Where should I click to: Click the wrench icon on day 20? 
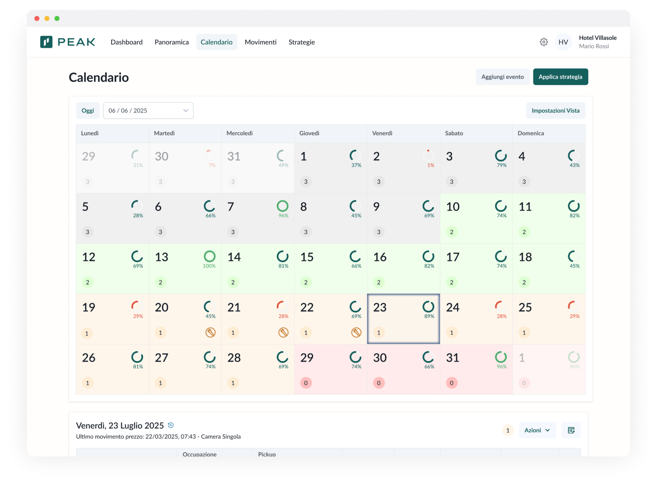pos(210,332)
